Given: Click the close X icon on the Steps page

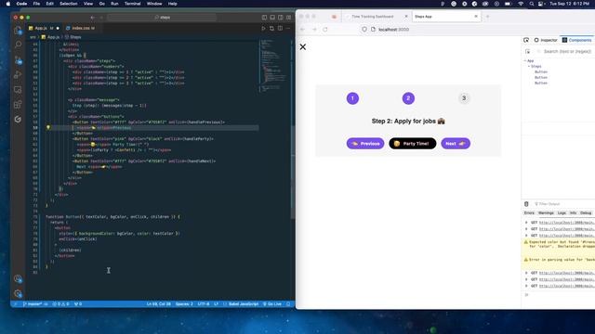Looking at the screenshot, I should pos(303,47).
